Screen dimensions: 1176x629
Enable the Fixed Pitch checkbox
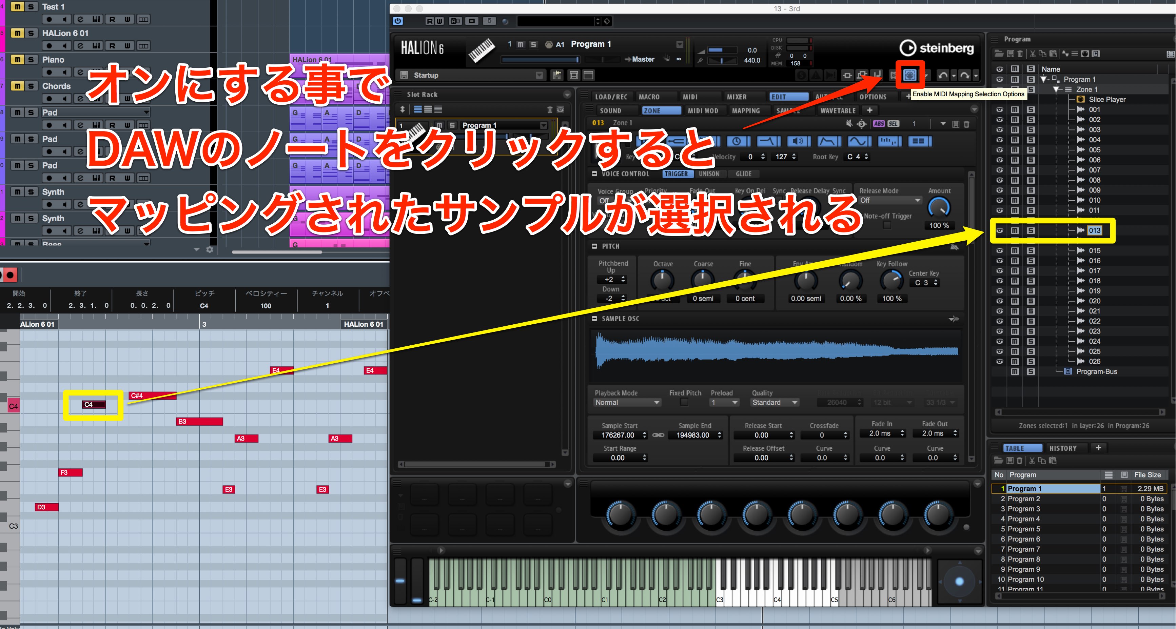(684, 402)
